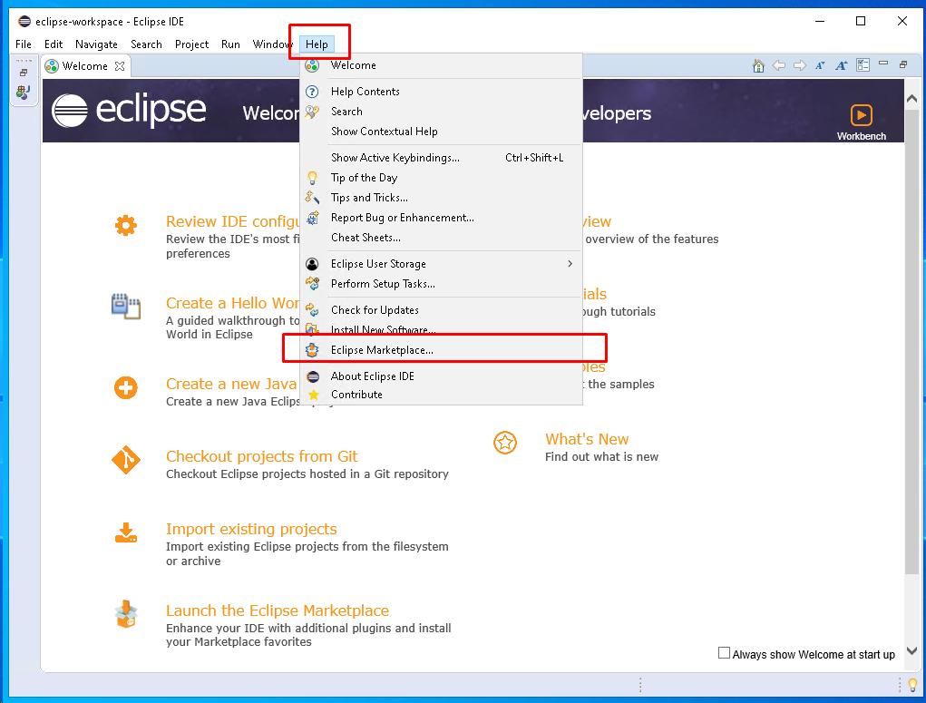This screenshot has height=703, width=926.
Task: Select Perform Setup Tasks entry
Action: (x=441, y=284)
